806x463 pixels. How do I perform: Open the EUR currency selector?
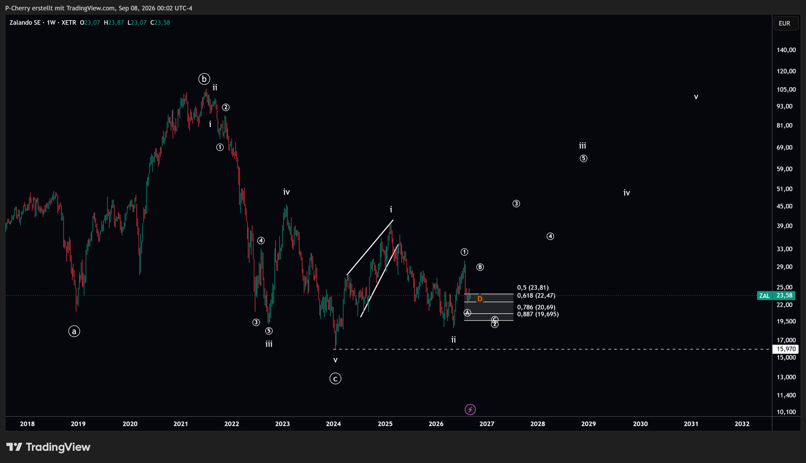[784, 23]
